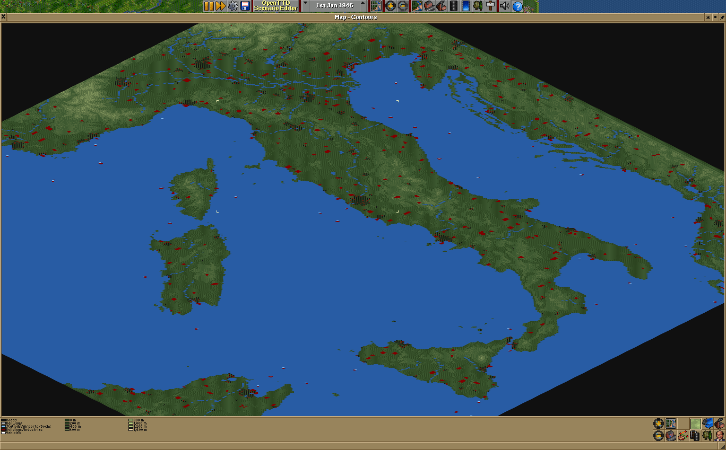Move the start date forward one year
Image resolution: width=726 pixels, height=450 pixels.
(364, 6)
